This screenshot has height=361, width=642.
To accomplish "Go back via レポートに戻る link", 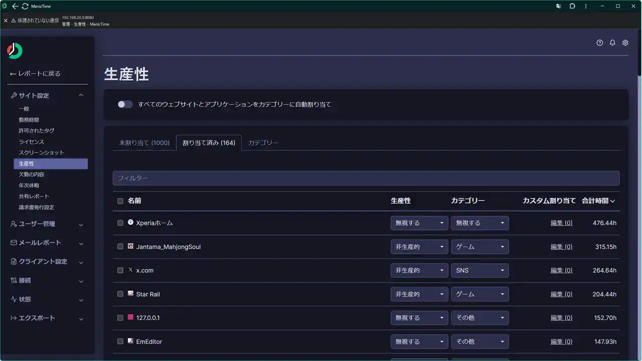I will point(35,74).
